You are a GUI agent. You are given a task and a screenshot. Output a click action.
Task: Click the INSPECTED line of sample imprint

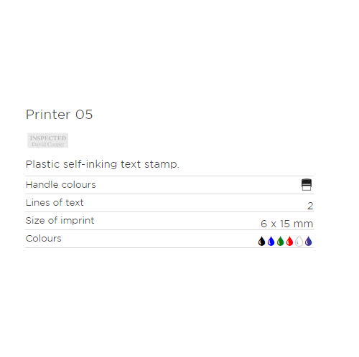48,138
